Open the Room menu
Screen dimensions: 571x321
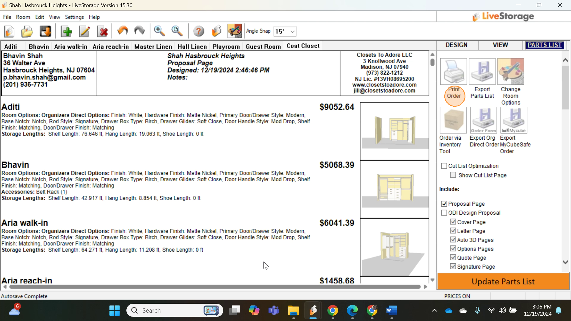[x=23, y=17]
